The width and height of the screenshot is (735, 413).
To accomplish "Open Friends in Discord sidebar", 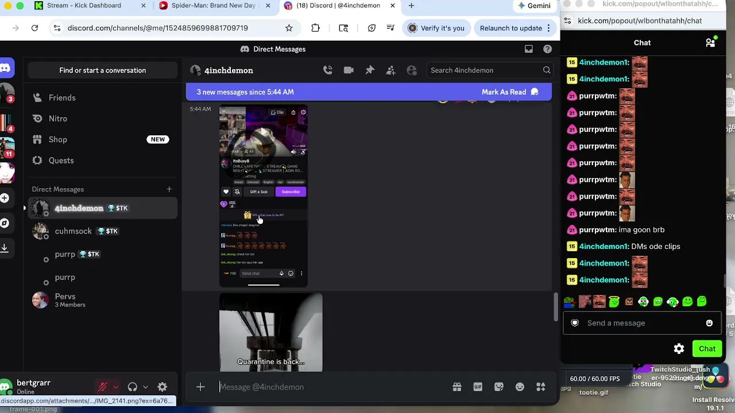I will pos(102,98).
